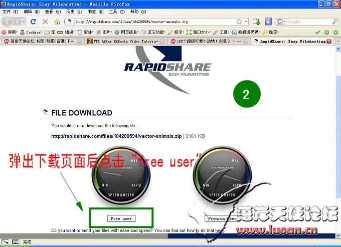Open the 标示 outline dropdown with pencil icon

(x=176, y=32)
